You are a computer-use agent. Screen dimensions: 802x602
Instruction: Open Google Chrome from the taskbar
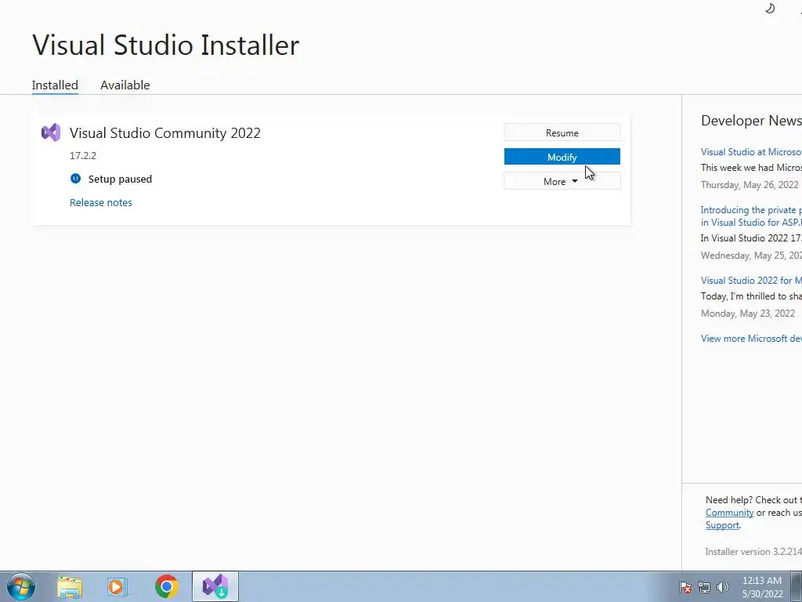(166, 586)
